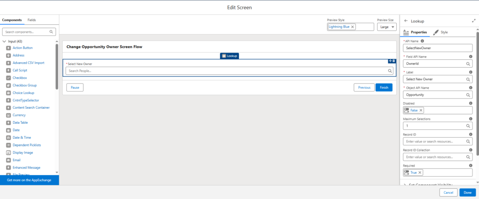Click the info icon beside API Name

point(422,41)
